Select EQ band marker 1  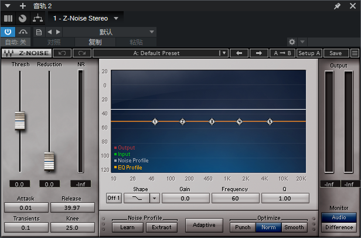pos(155,121)
